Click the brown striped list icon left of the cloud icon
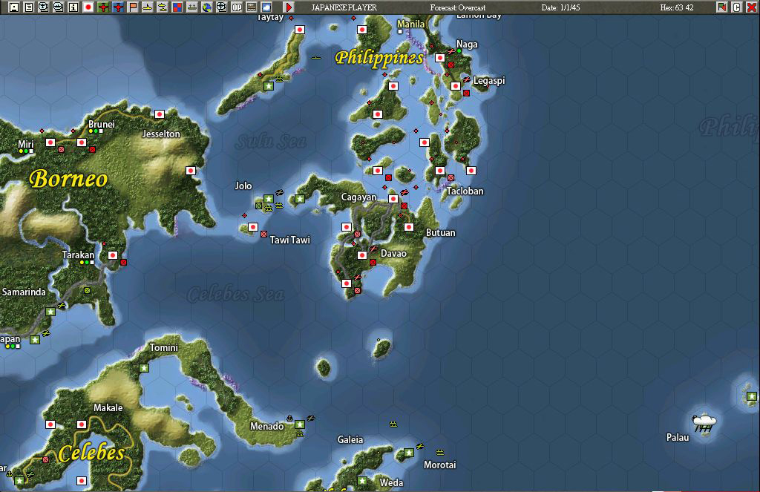This screenshot has width=760, height=492. click(x=252, y=7)
